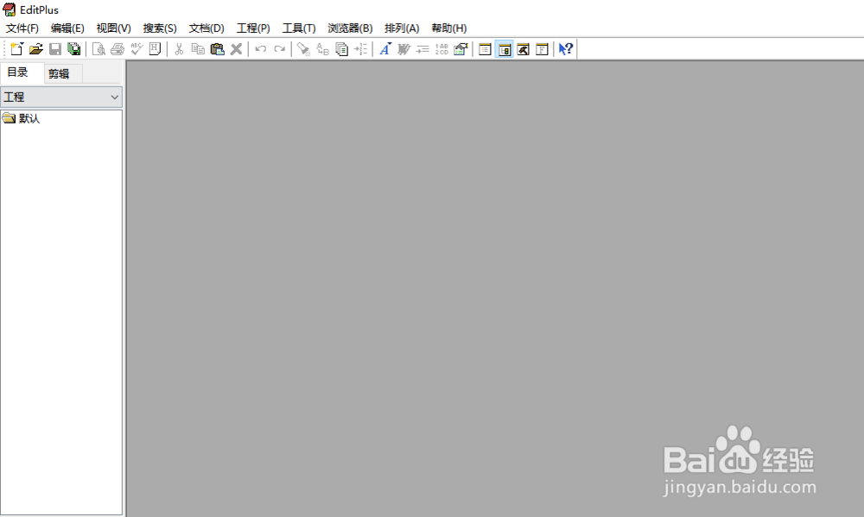Open the 工具(T) menu
This screenshot has height=517, width=864.
coord(299,28)
